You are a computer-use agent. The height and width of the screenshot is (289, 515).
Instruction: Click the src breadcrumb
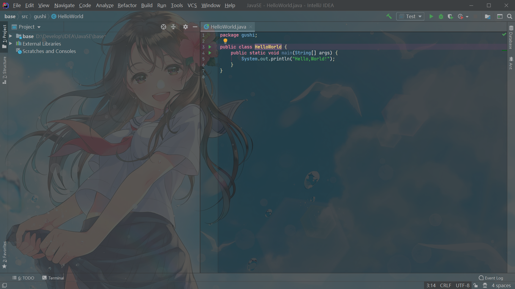[25, 16]
